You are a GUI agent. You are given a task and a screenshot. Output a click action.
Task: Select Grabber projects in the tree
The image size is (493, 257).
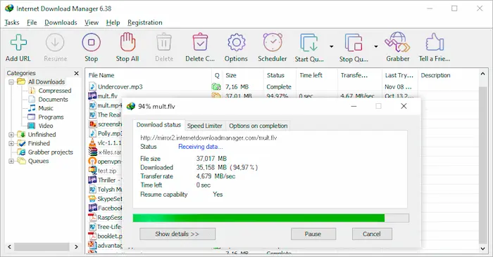tap(50, 152)
